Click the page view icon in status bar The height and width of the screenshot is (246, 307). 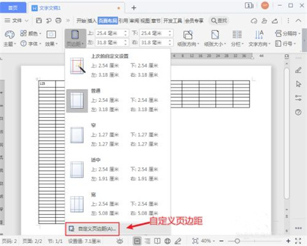pos(137,241)
